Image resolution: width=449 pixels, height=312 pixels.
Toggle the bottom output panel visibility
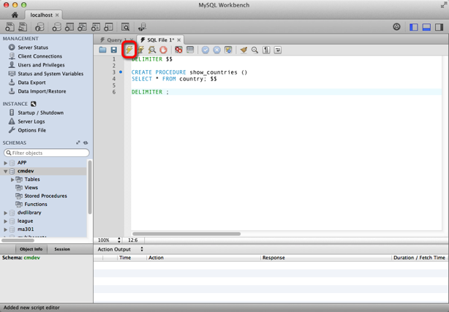[426, 27]
